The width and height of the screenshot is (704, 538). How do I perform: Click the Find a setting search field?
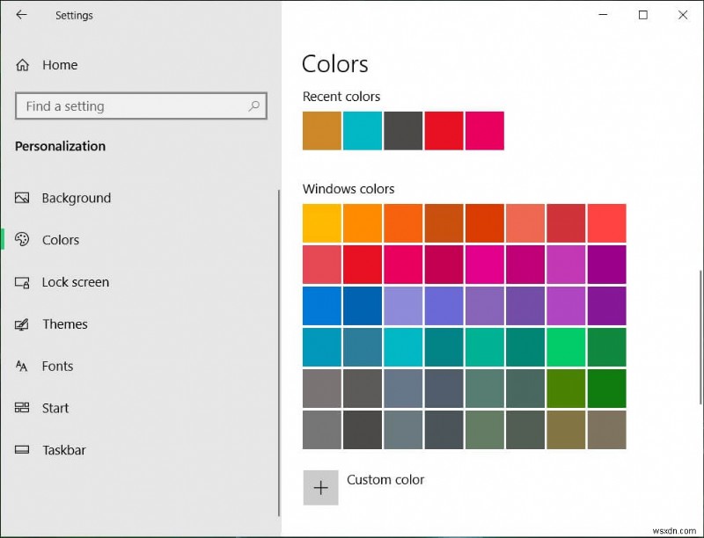[x=132, y=105]
